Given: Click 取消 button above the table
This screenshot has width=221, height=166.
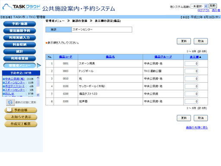Looking at the screenshot, I should click(x=201, y=41).
